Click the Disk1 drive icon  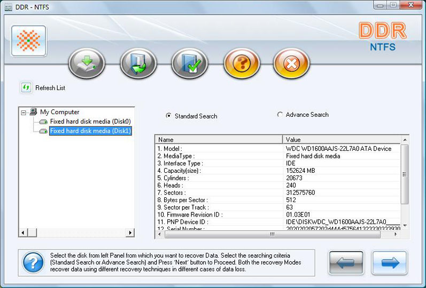(43, 131)
